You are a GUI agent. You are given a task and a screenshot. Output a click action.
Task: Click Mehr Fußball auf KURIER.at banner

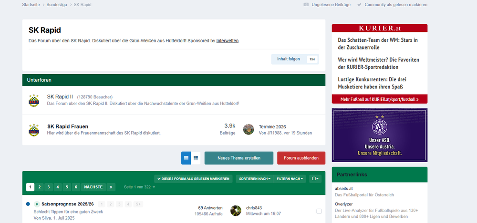380,99
